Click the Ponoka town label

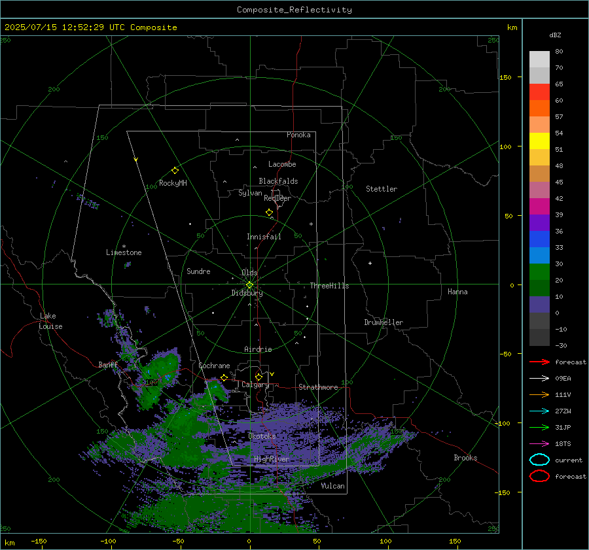tap(298, 135)
